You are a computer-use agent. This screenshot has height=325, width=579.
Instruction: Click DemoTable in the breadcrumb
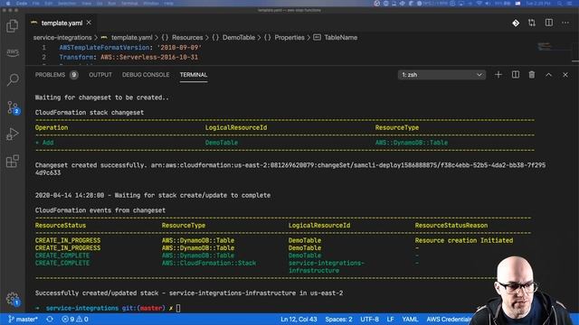[x=239, y=38]
